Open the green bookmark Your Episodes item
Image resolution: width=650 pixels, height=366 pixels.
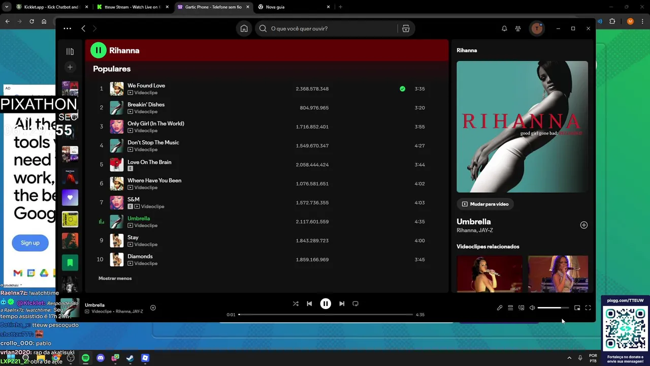tap(70, 263)
